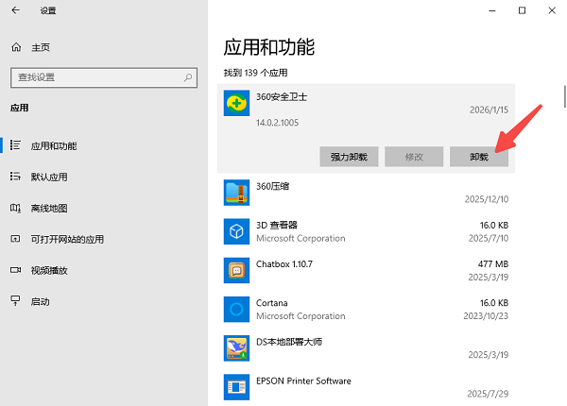
Task: Click Microsoft Corporation under Cortana
Action: 301,316
